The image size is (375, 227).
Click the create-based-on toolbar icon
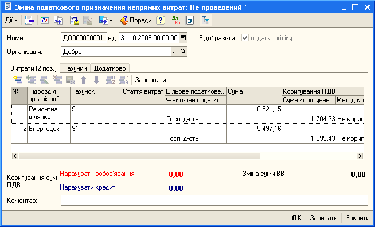104,20
